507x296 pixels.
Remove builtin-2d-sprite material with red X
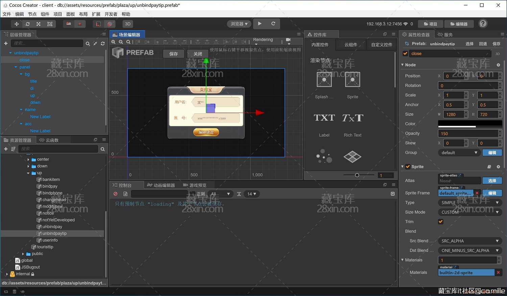(498, 272)
